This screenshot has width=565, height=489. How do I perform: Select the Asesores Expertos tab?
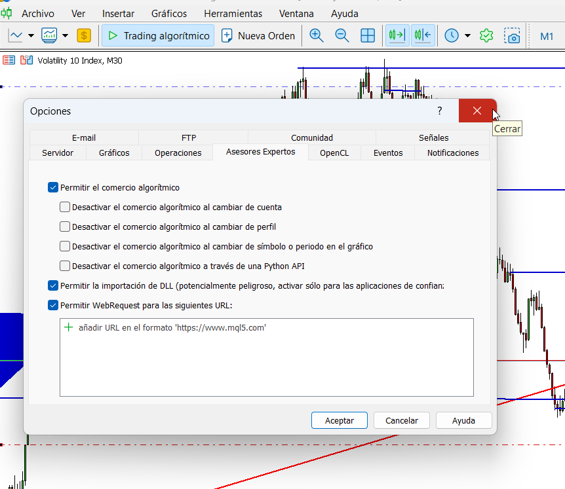(260, 152)
